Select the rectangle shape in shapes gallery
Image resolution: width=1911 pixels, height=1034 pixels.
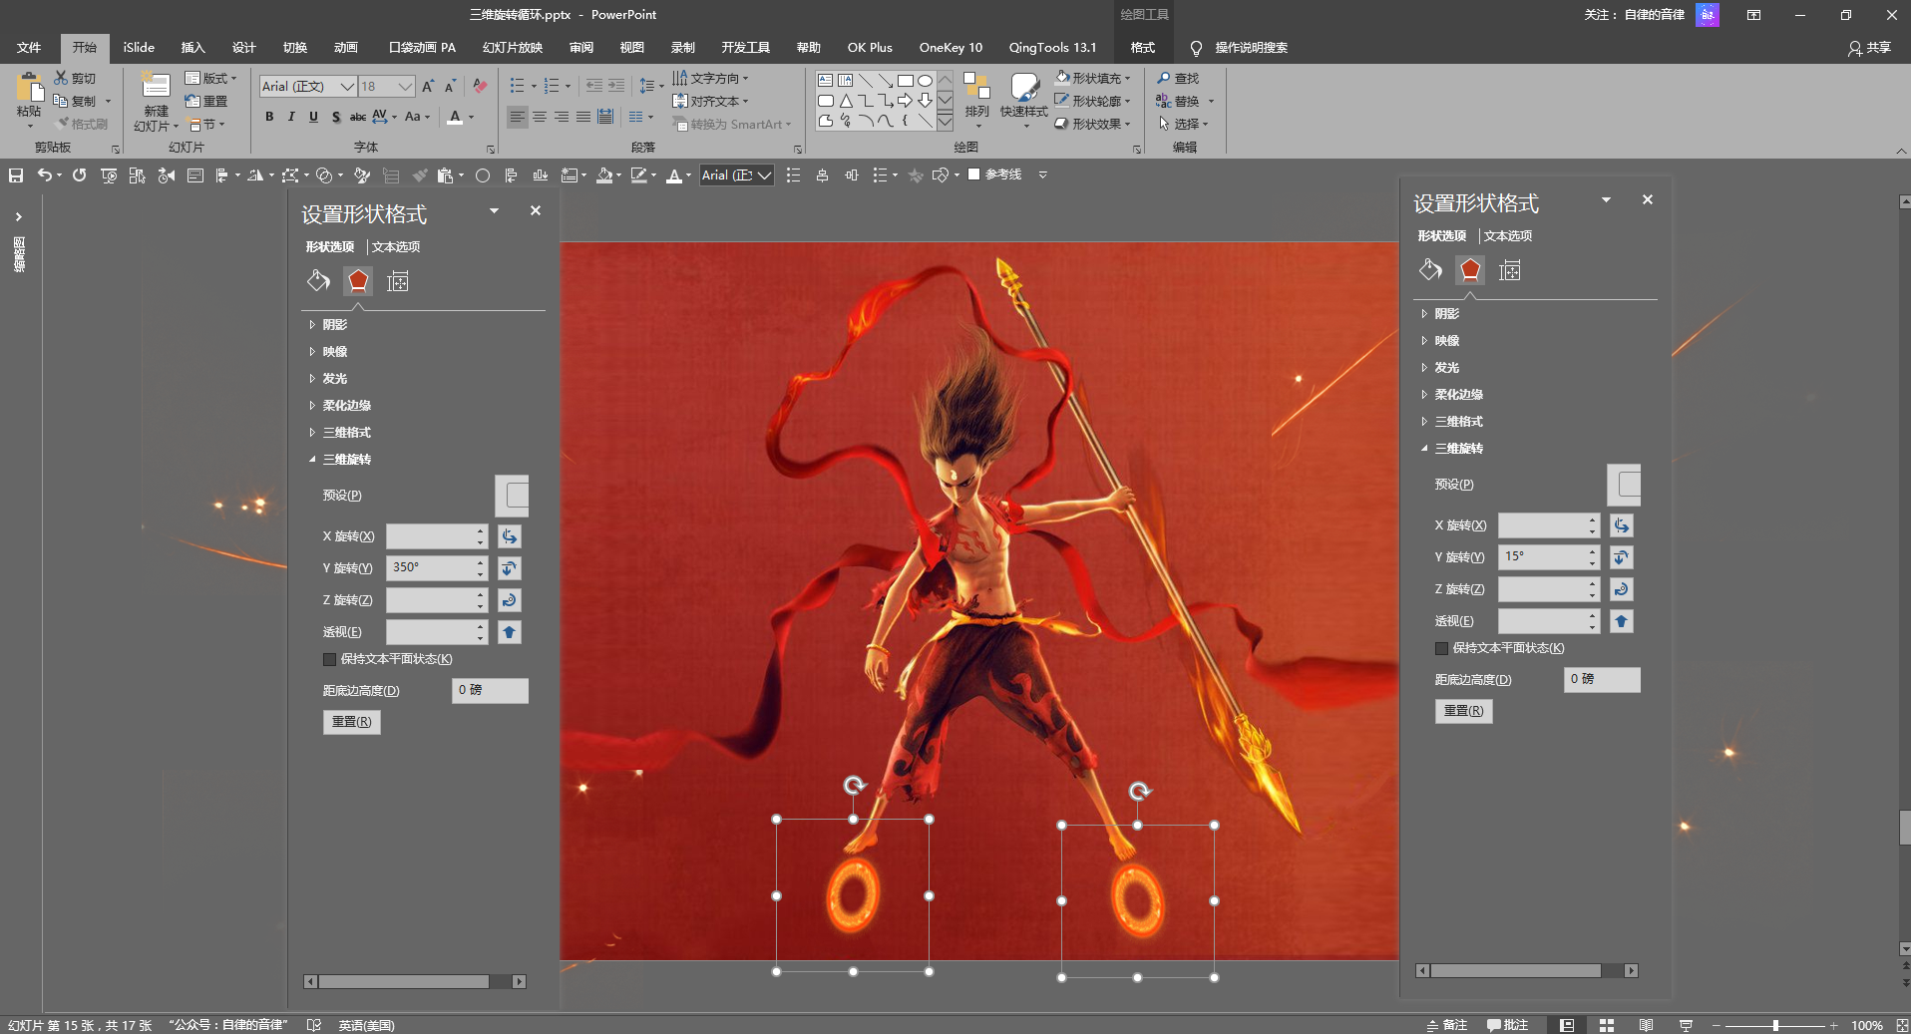point(906,81)
